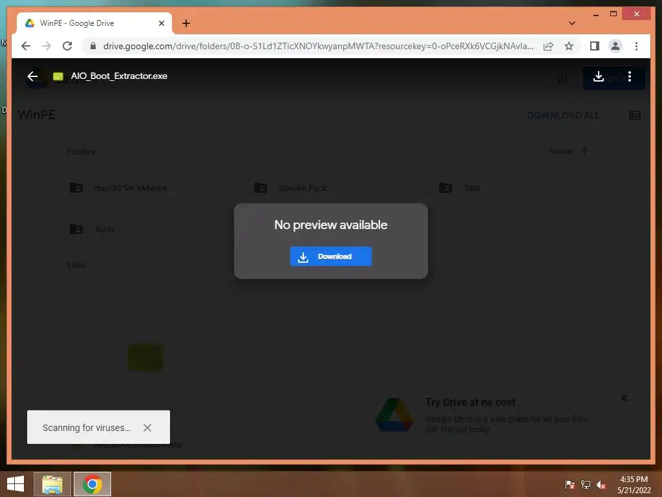Click the blue Download button

point(330,256)
